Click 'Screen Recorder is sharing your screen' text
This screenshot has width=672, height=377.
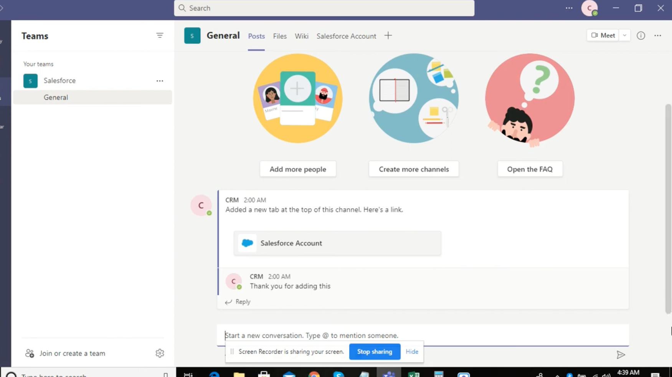click(291, 352)
